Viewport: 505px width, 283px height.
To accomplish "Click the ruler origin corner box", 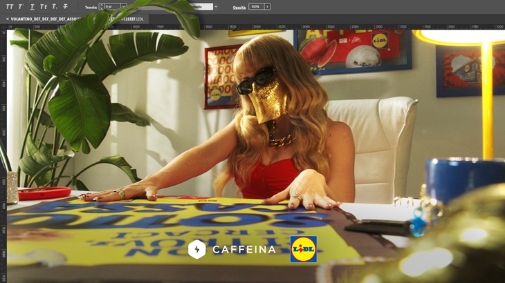I will (3, 27).
